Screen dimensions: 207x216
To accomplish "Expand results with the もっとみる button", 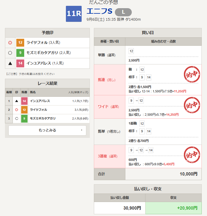I will pyautogui.click(x=47, y=130).
